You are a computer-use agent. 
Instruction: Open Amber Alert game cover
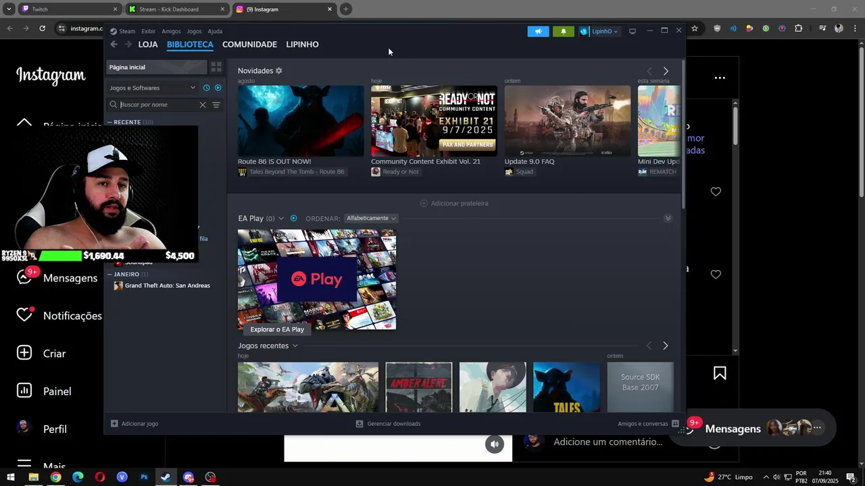419,387
